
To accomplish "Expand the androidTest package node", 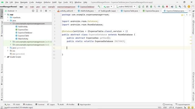I will [10, 42].
